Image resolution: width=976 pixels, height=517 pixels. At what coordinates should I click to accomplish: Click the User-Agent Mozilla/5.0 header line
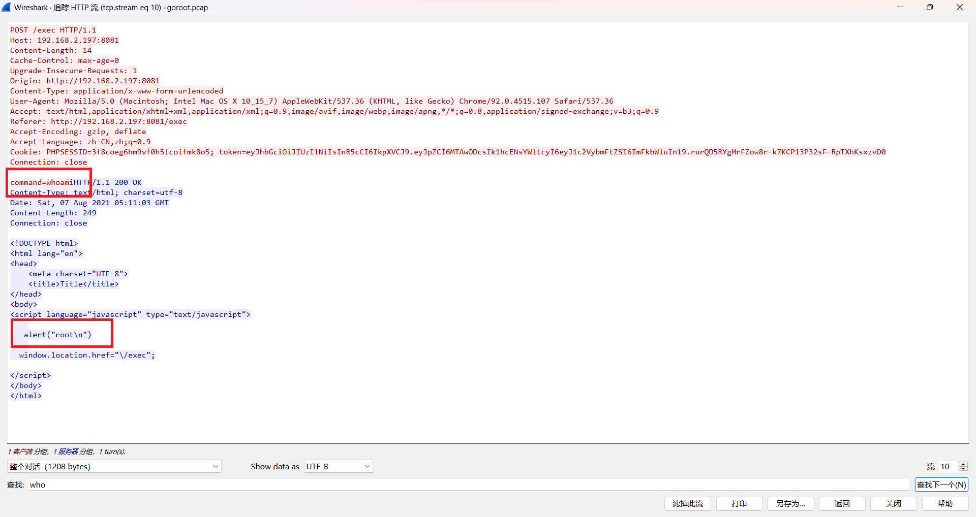[312, 101]
